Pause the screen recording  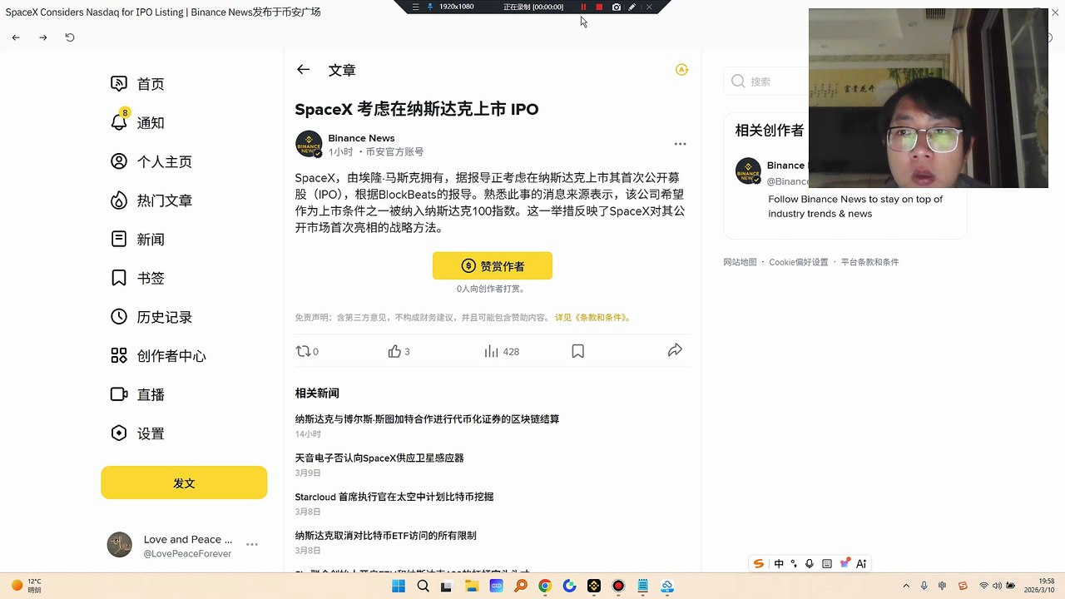pyautogui.click(x=583, y=7)
